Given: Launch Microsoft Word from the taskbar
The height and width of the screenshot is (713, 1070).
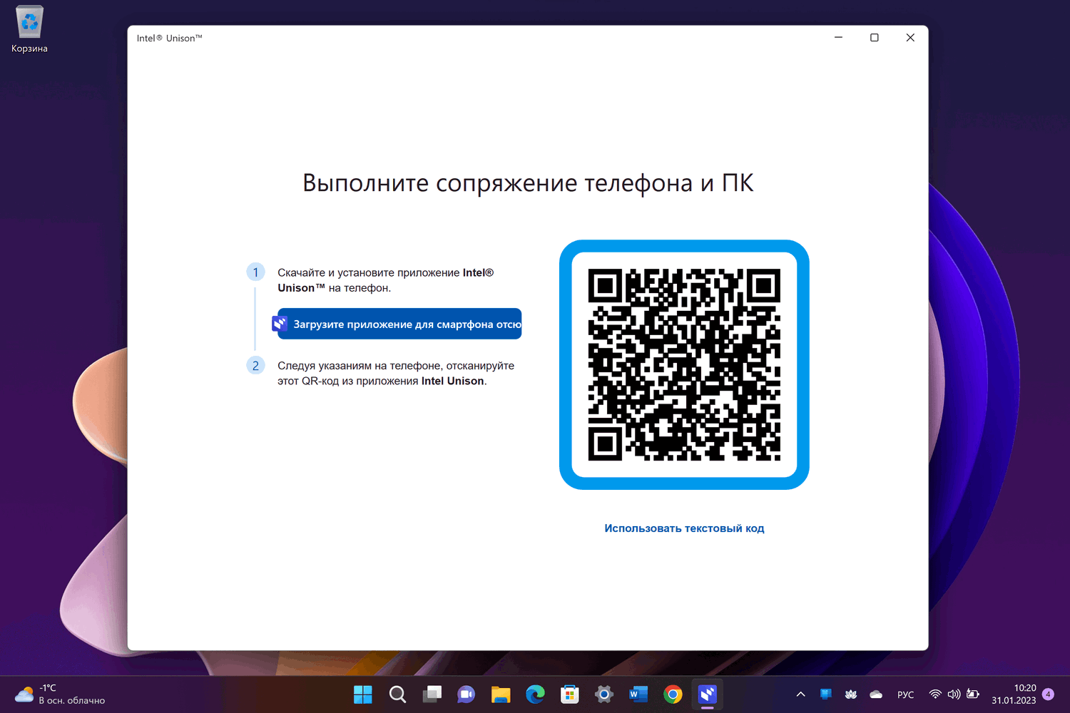Looking at the screenshot, I should [638, 694].
